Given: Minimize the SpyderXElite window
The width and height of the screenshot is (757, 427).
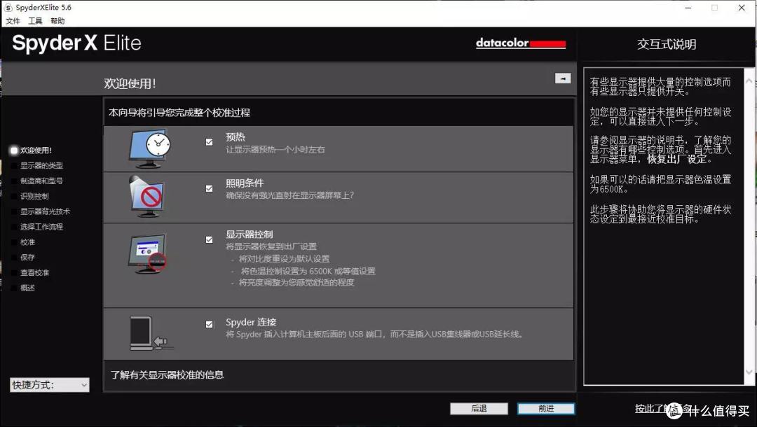Looking at the screenshot, I should [x=688, y=8].
